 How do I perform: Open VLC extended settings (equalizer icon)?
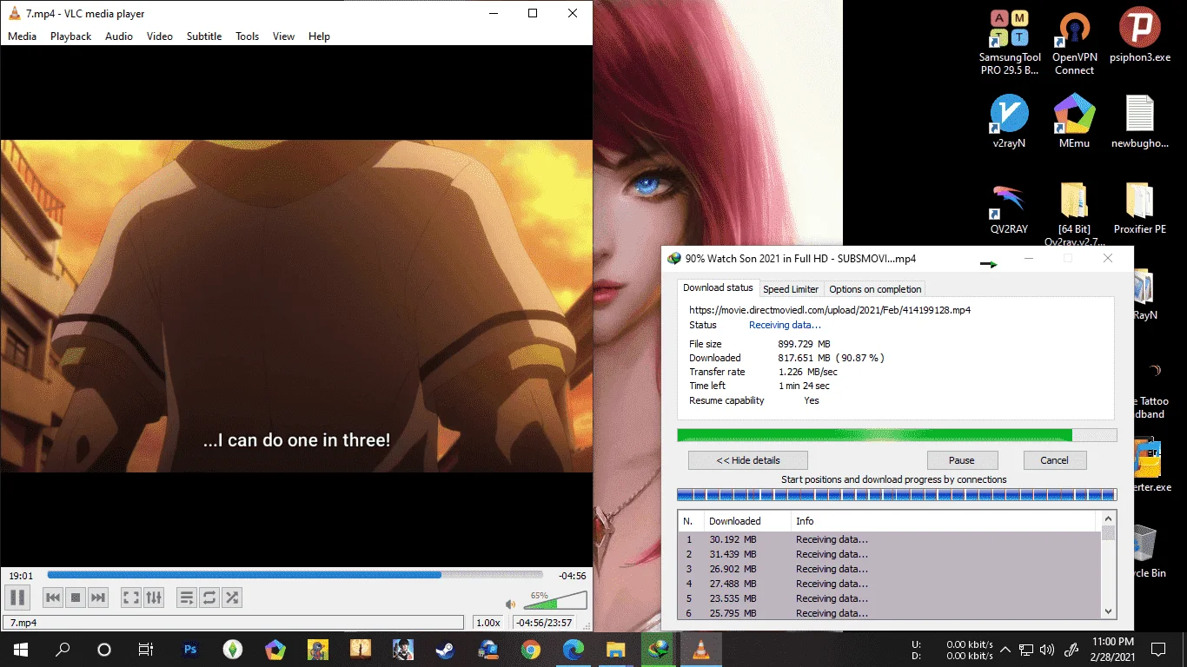click(x=154, y=598)
